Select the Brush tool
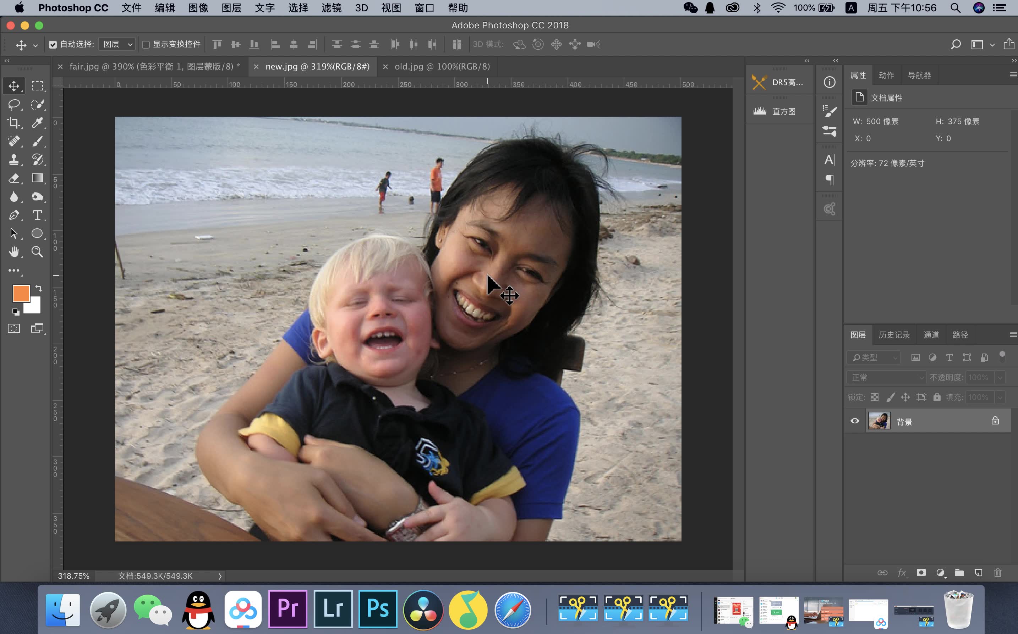This screenshot has width=1018, height=634. coord(38,141)
